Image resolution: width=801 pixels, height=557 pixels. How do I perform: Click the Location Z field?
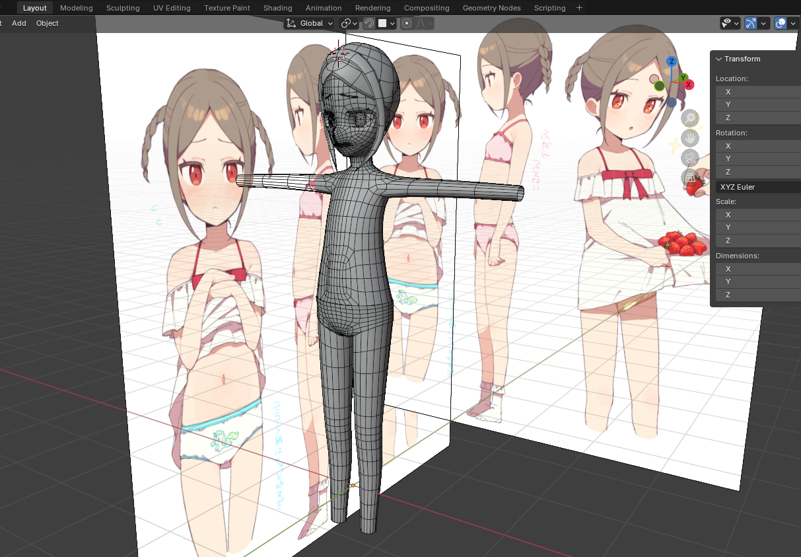pos(758,118)
